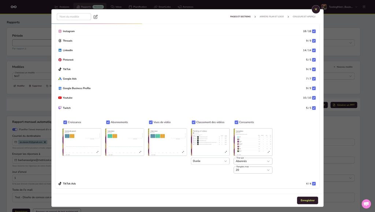The image size is (375, 212).
Task: Uncheck the Google Business Profile 9/9 checkbox
Action: click(x=314, y=88)
